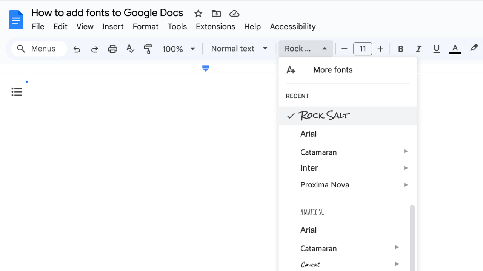
Task: Toggle italic formatting
Action: coord(418,49)
